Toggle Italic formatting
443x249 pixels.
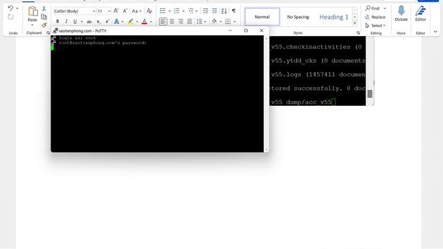click(x=66, y=21)
